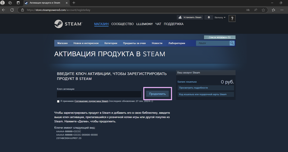Viewport: 288px width, 152px height.
Task: Accept the Steam subscriber agreement checkbox
Action: tap(58, 101)
